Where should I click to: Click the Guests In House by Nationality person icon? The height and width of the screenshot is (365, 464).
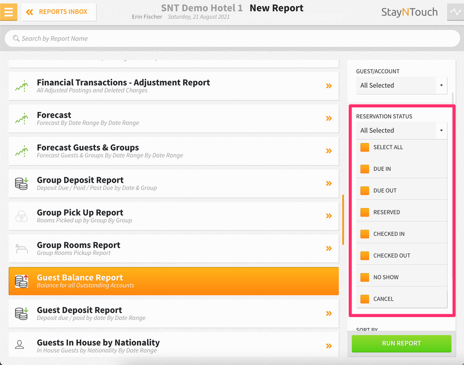(x=20, y=345)
